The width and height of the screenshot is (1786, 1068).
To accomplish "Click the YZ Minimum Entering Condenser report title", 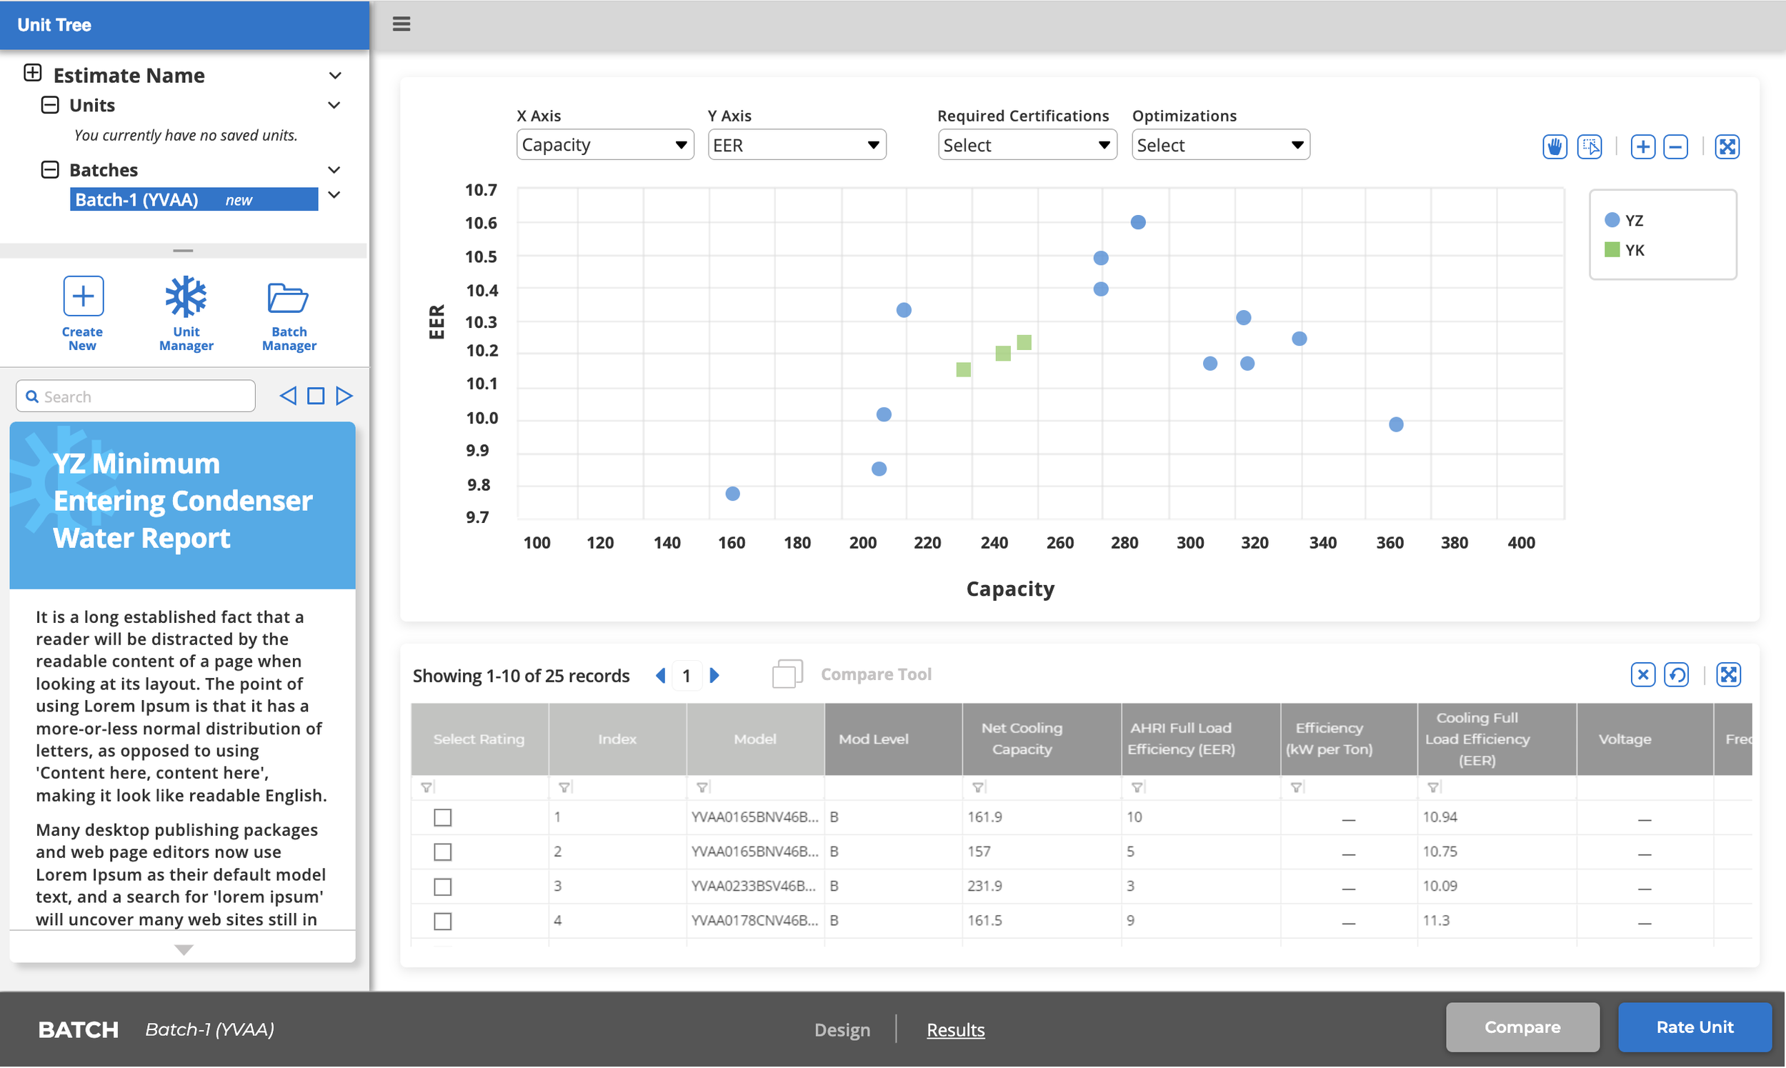I will pos(183,501).
